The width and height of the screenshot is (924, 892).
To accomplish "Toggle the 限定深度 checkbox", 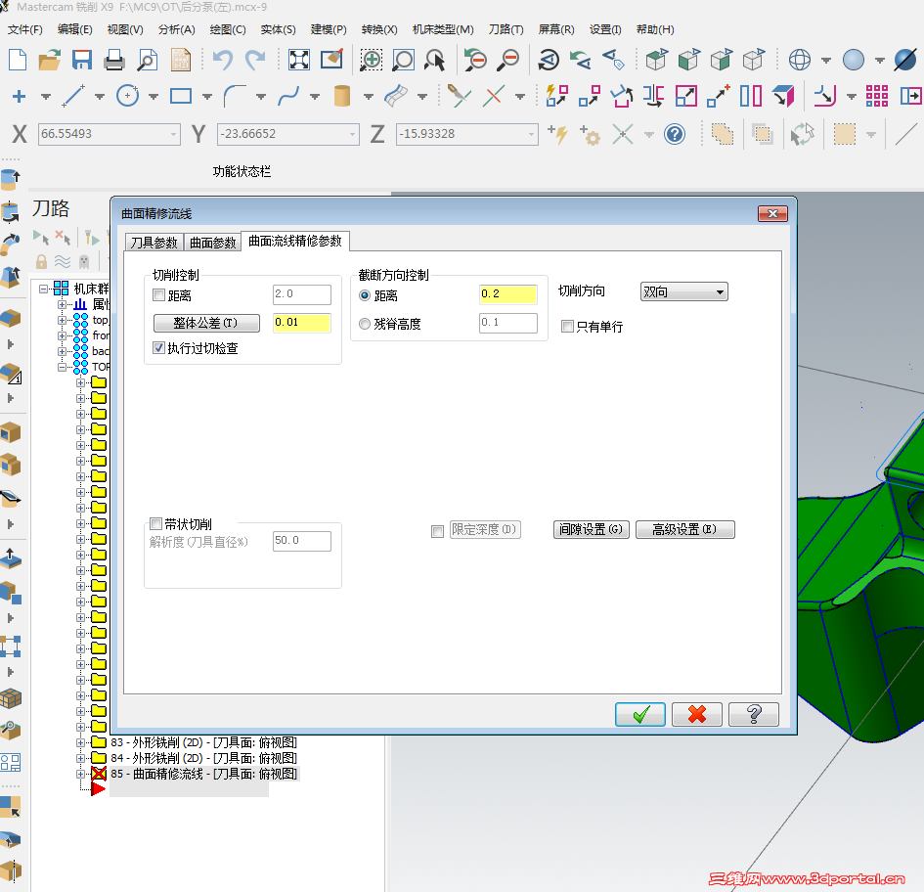I will (x=437, y=532).
